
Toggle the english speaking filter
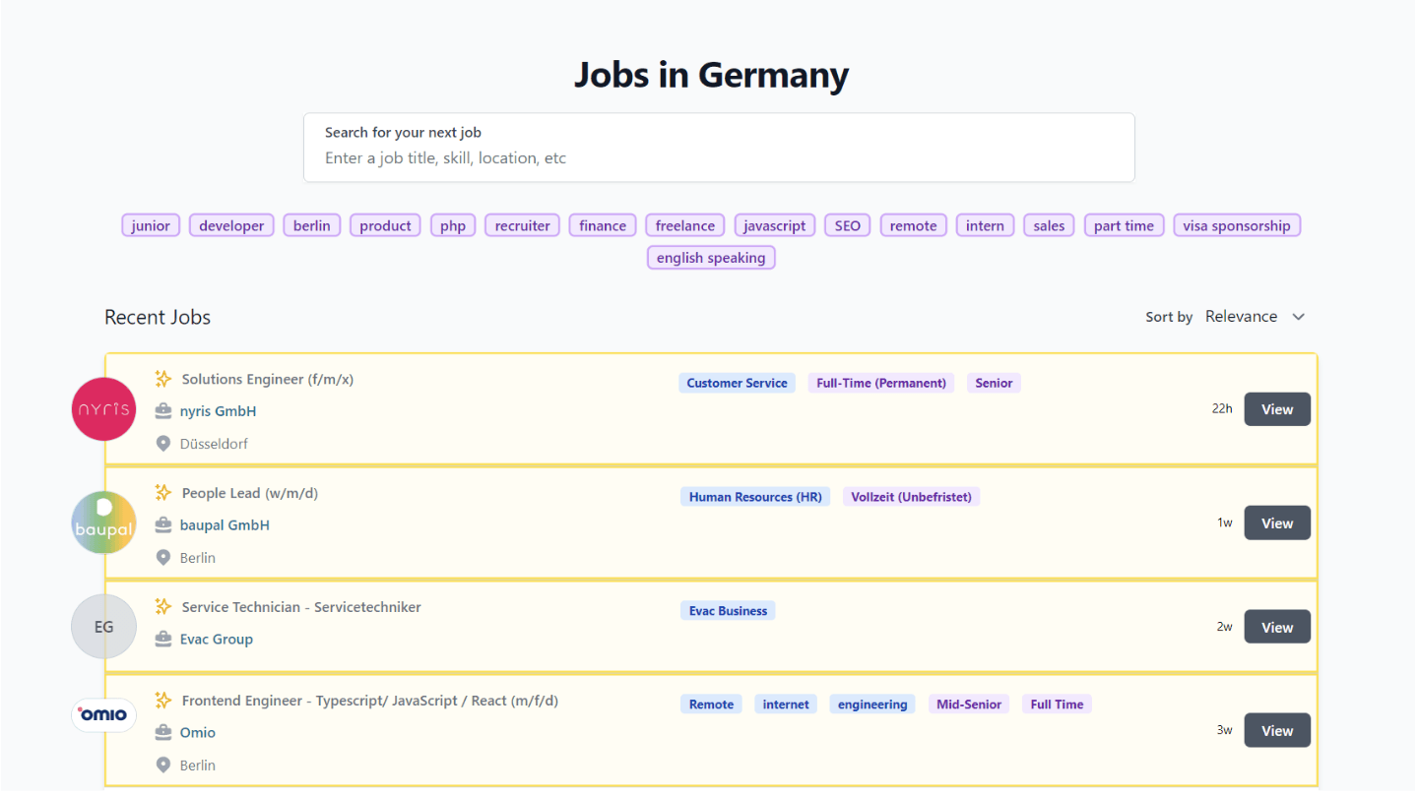pos(711,257)
